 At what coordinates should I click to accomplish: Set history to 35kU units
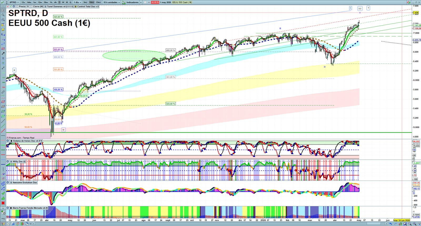(x=98, y=2)
